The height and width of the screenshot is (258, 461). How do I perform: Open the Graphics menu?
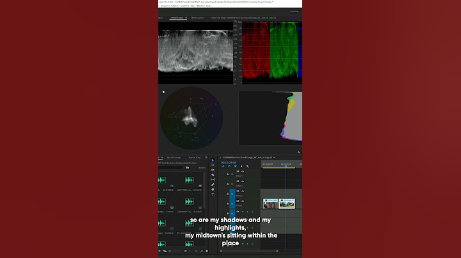[x=184, y=6]
